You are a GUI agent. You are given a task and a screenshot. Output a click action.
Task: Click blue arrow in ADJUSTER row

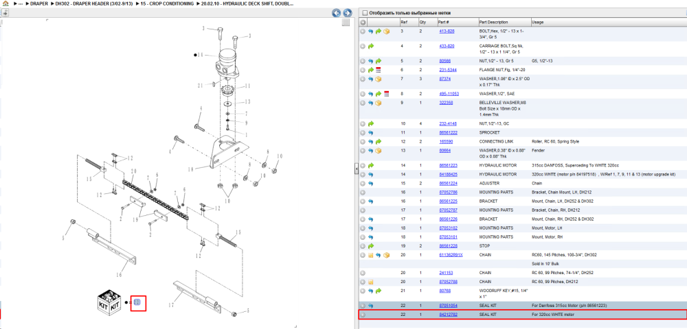pos(371,184)
